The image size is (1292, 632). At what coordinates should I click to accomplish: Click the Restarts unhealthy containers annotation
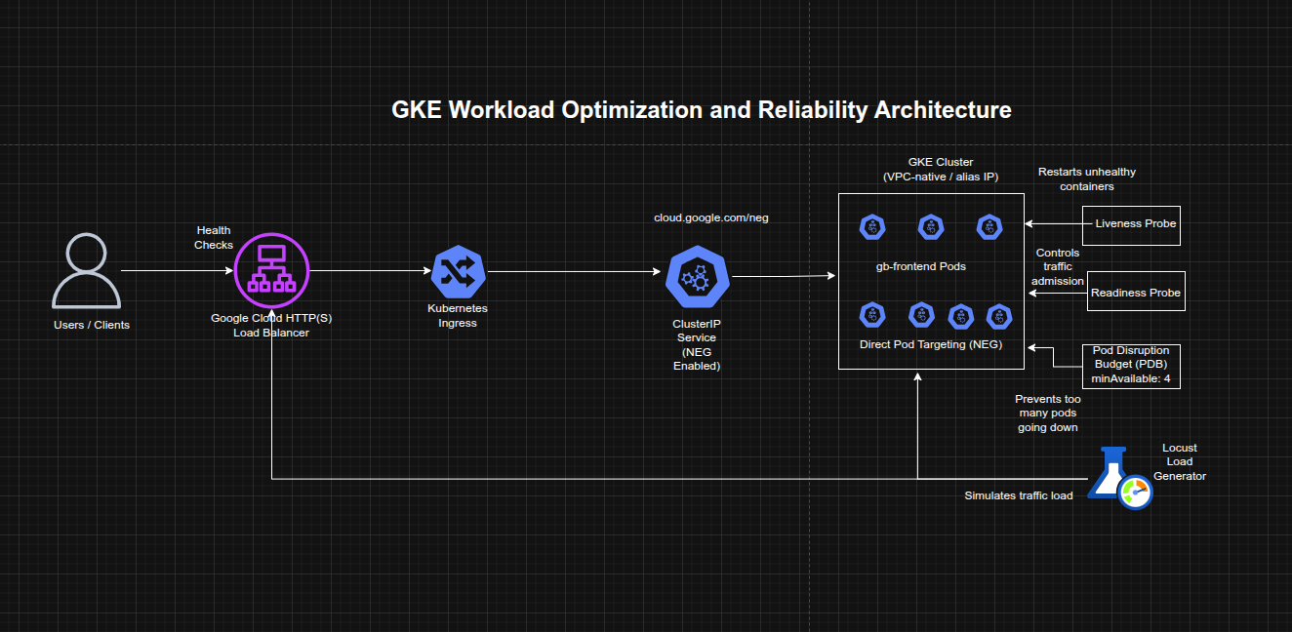click(x=1086, y=178)
